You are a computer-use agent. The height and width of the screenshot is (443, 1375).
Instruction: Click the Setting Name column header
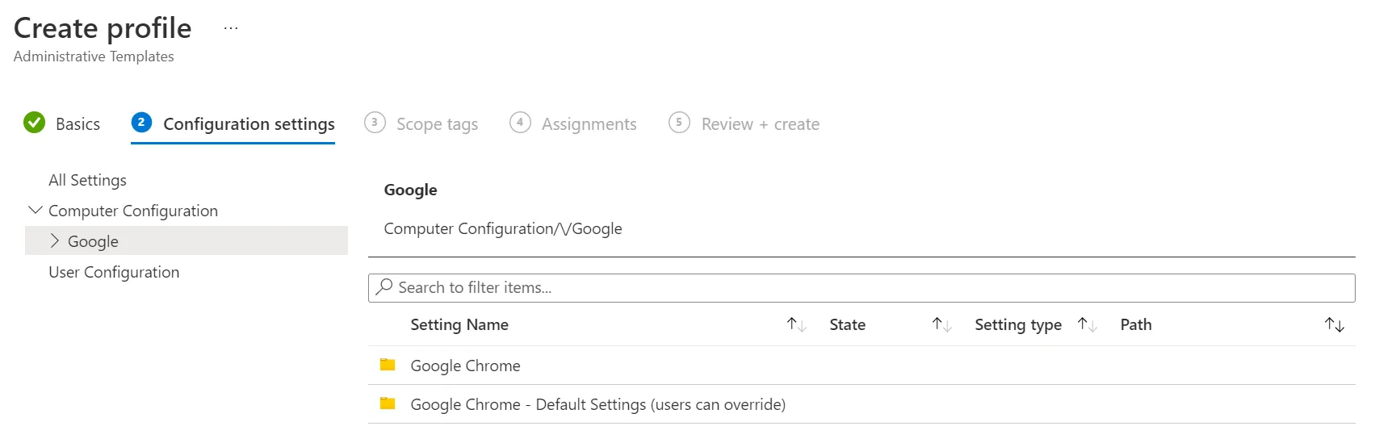coord(459,324)
